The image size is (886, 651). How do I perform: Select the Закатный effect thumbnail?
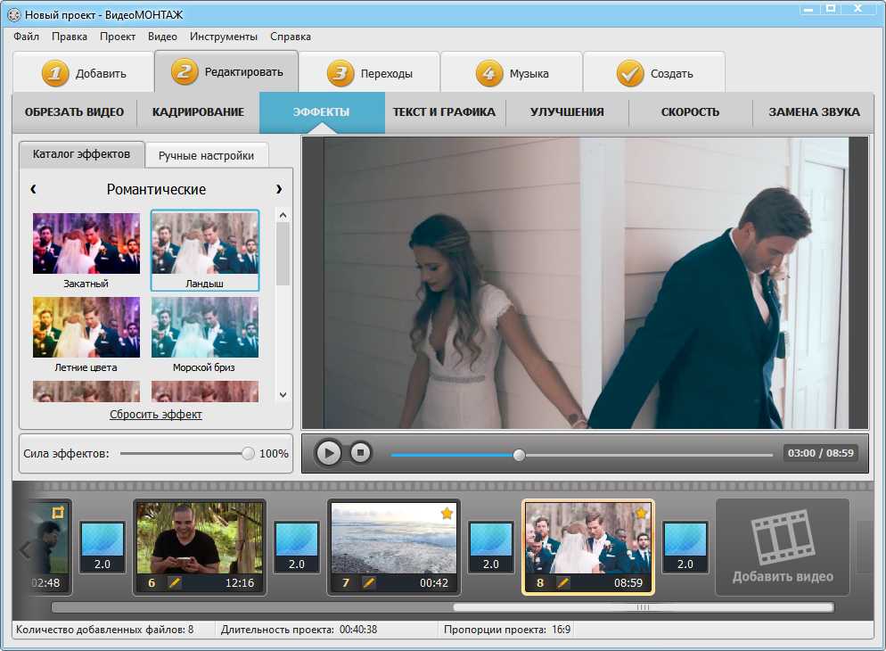86,251
